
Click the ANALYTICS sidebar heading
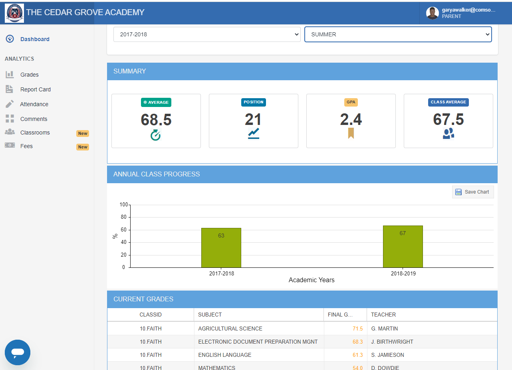coord(20,59)
